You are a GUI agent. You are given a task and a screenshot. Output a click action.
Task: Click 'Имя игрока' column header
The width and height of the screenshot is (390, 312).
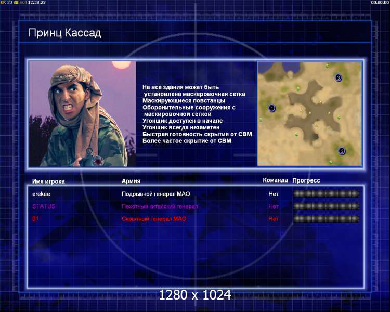(x=48, y=181)
